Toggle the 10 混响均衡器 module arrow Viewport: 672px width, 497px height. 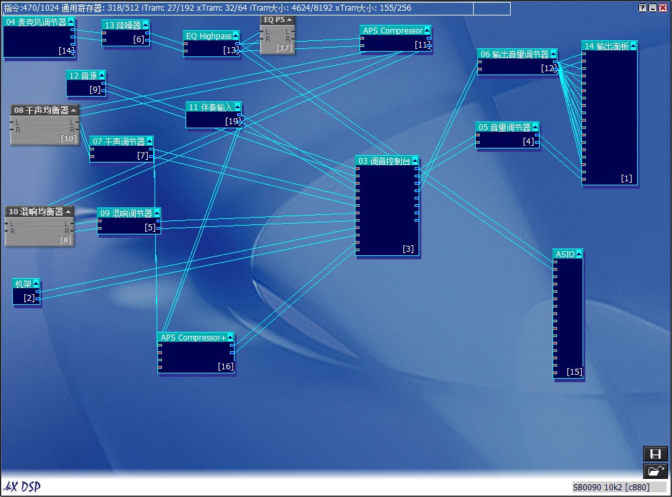(69, 212)
